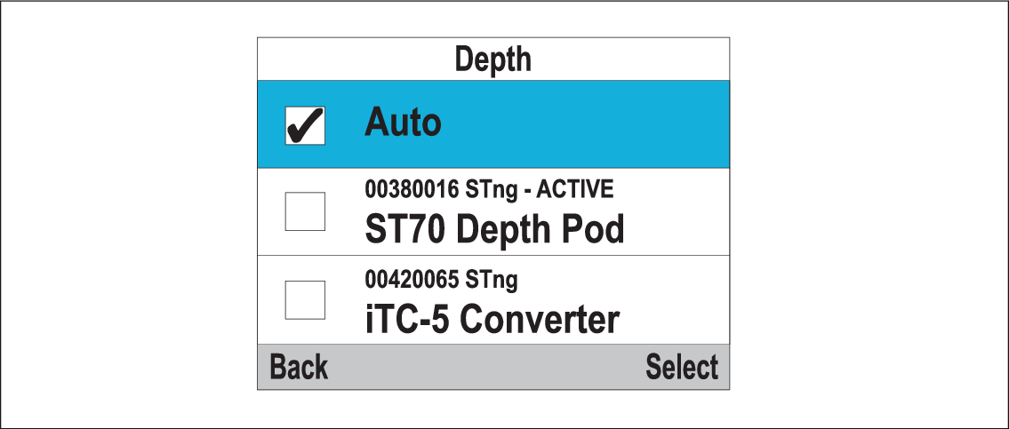
Task: Uncheck the Auto checkbox
Action: pyautogui.click(x=304, y=125)
